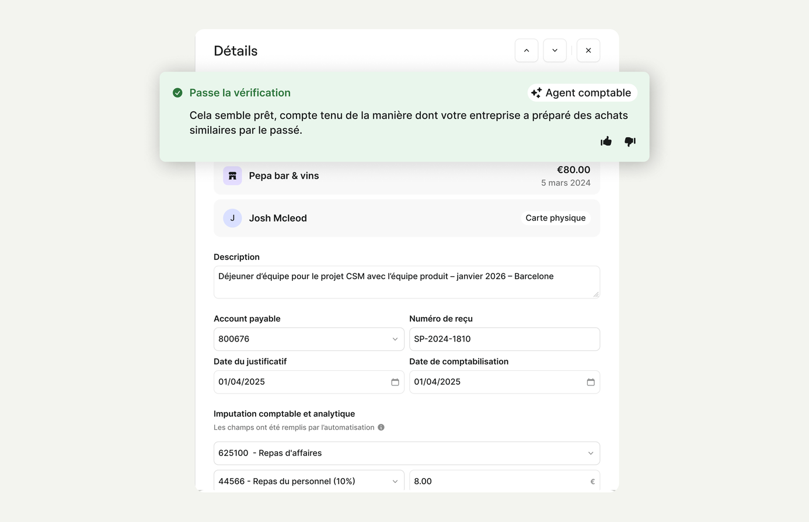Viewport: 809px width, 522px height.
Task: Click the thumbs down feedback icon
Action: [x=630, y=141]
